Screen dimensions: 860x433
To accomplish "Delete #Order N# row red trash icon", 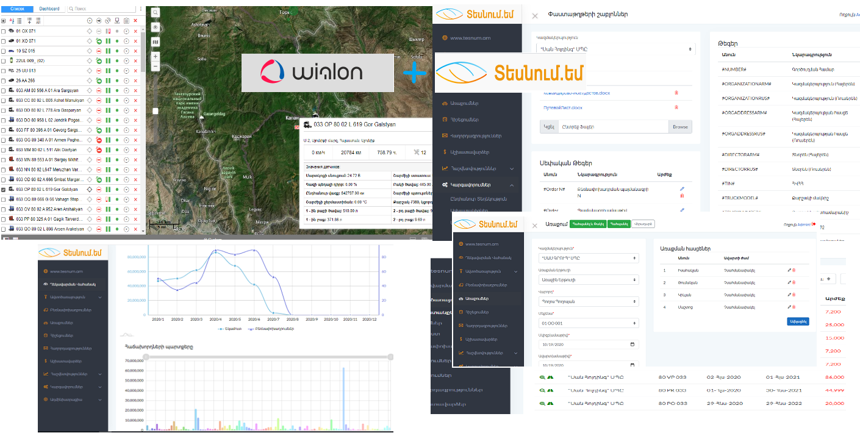I will (681, 196).
